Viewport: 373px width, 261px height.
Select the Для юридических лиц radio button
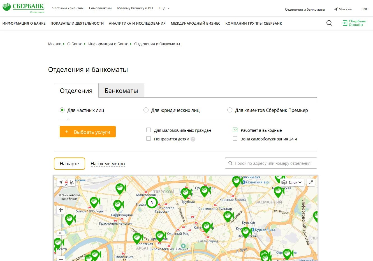[146, 110]
